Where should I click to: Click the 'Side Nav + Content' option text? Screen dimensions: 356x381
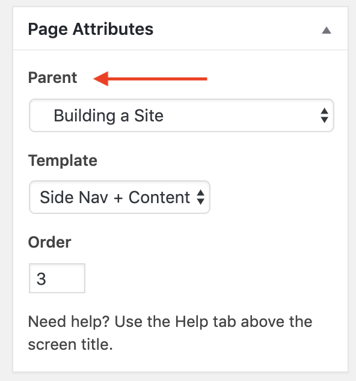(x=115, y=197)
